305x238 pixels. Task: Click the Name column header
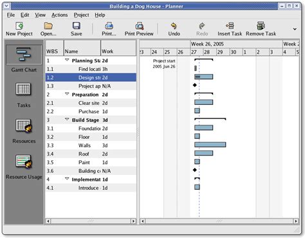coord(82,48)
